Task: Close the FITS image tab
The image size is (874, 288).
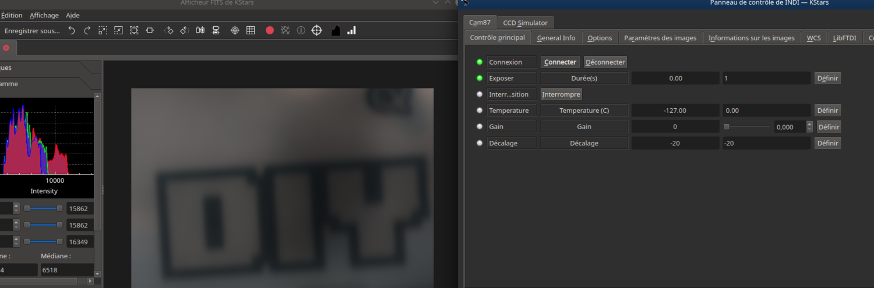Action: 6,48
